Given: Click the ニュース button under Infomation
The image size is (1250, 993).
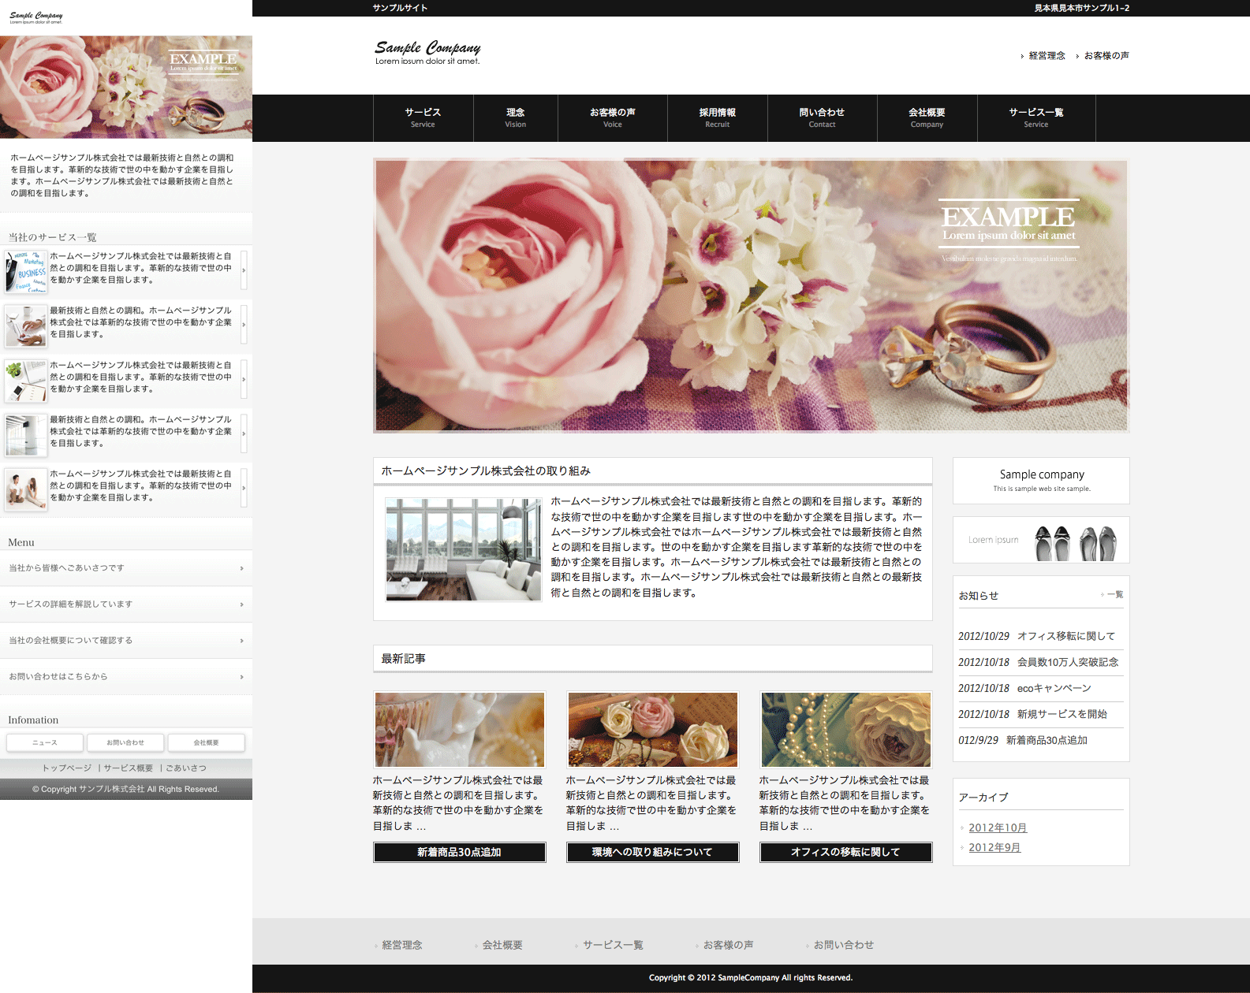Looking at the screenshot, I should 45,742.
